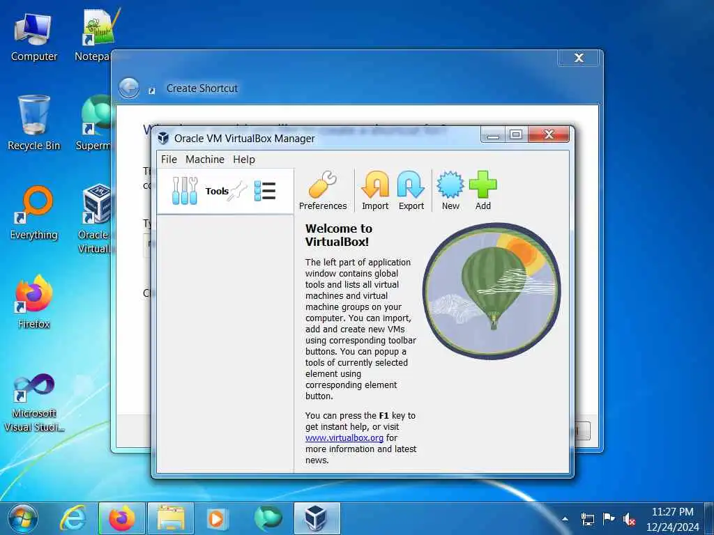Maximize the VirtualBox Manager window
Screen dimensions: 714x535
[516, 134]
